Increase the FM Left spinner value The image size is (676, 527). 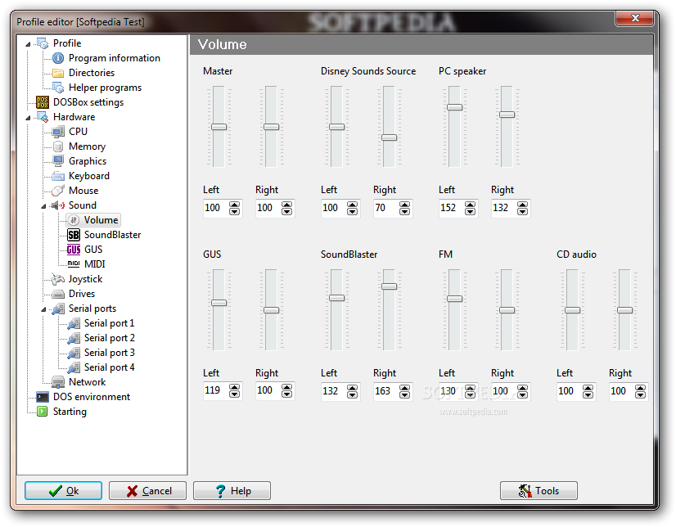[x=470, y=388]
